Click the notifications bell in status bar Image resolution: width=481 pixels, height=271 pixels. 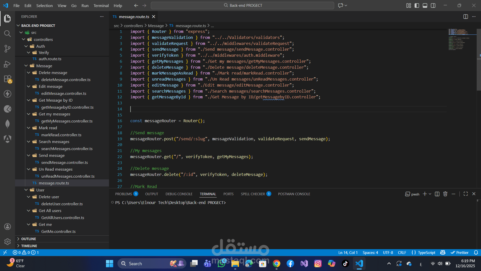pos(476,253)
